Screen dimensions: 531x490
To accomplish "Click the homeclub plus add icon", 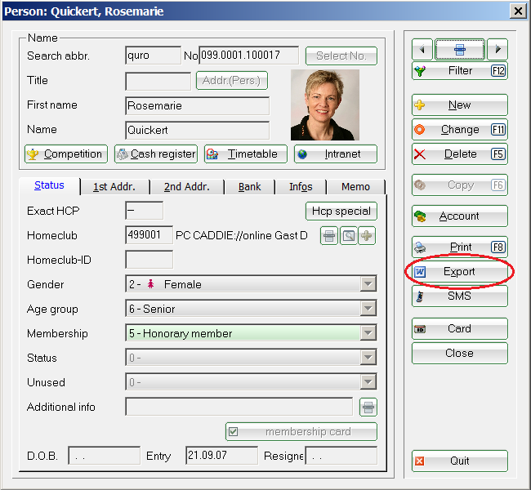I will point(368,236).
